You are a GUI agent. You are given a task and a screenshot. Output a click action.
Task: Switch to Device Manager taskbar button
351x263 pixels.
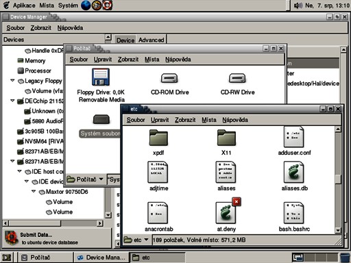pos(101,258)
